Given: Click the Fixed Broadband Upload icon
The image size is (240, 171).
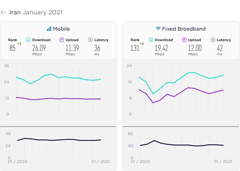Looking at the screenshot, I should click(184, 40).
